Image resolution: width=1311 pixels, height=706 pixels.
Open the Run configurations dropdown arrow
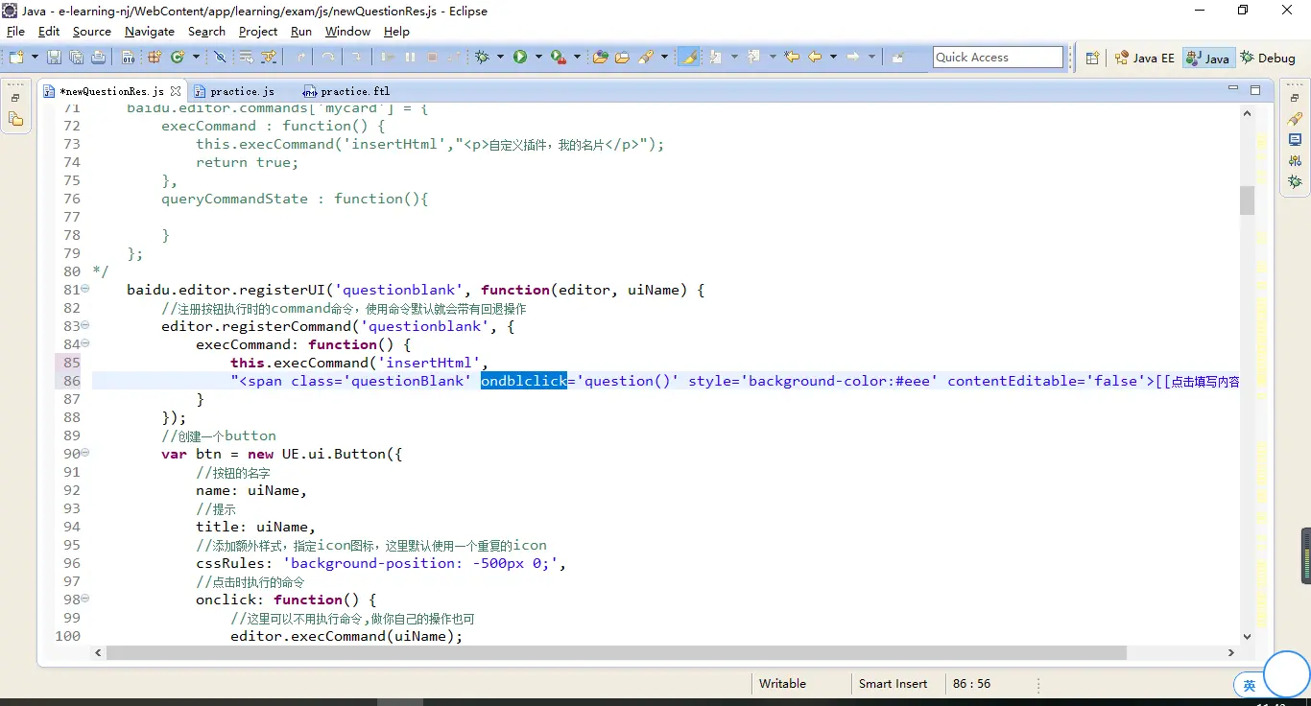(538, 58)
